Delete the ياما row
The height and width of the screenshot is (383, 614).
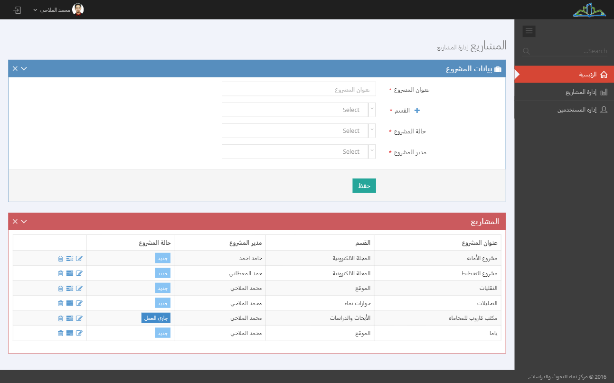60,333
